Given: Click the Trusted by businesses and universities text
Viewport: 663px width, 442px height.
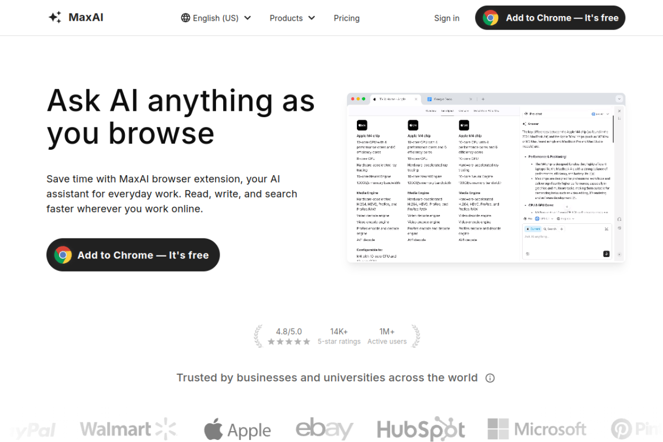Looking at the screenshot, I should 327,378.
